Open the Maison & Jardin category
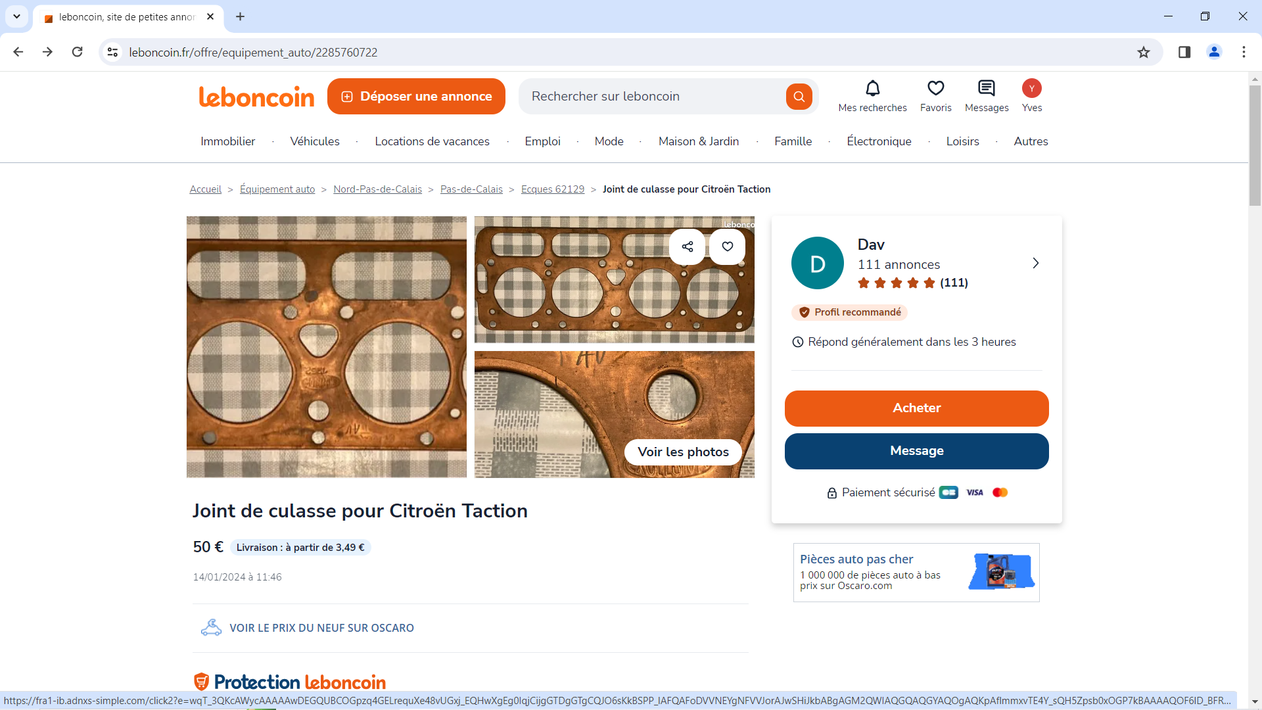1262x710 pixels. pyautogui.click(x=699, y=141)
